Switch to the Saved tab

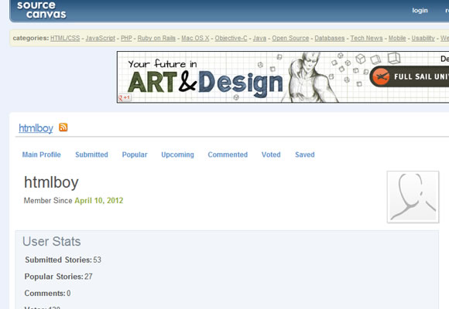(x=305, y=154)
